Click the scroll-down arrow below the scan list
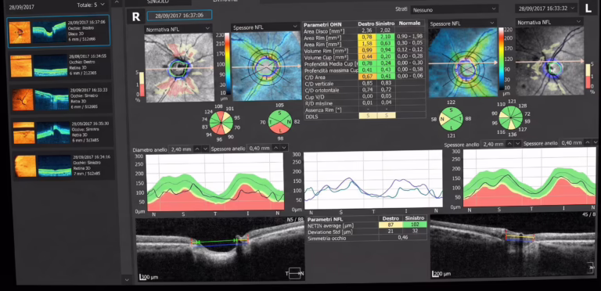The height and width of the screenshot is (291, 601). (128, 280)
